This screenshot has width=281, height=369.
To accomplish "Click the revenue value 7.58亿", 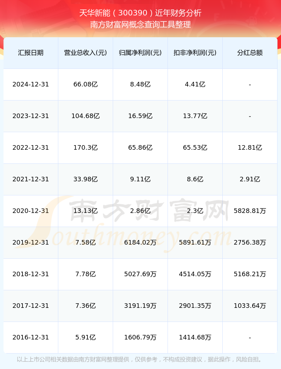I will point(86,242).
